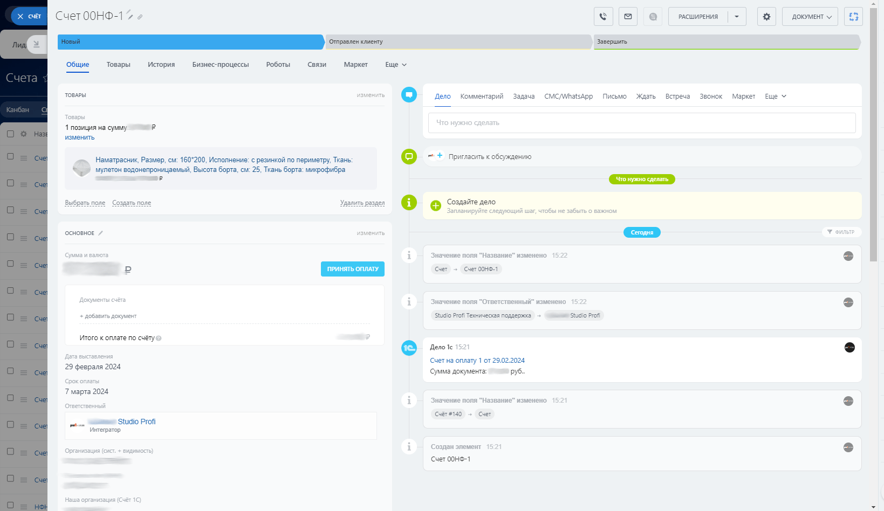The image size is (884, 511).
Task: Click the star icon next to Счета
Action: [x=45, y=79]
